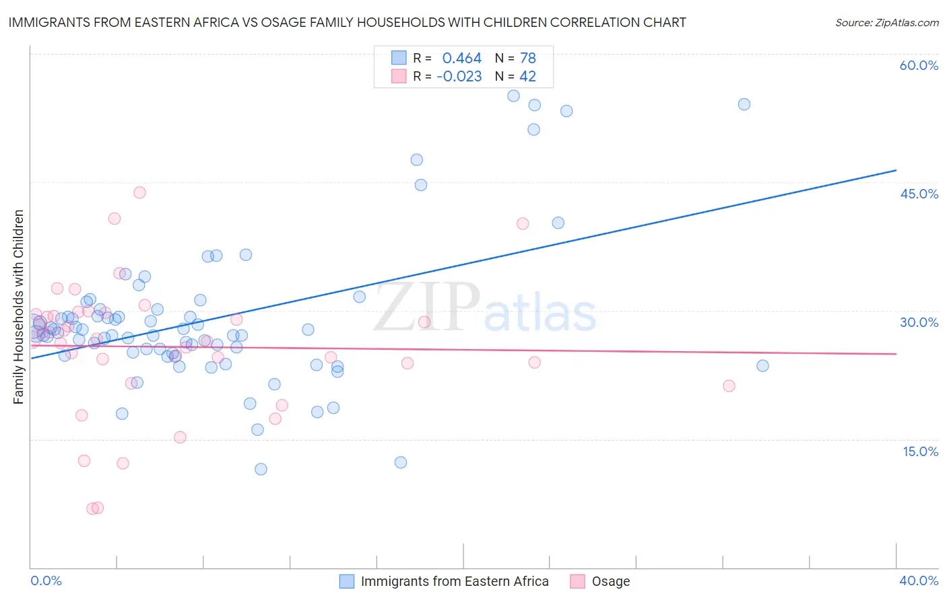
Task: Click the 60.0% y-axis tick label
Action: [919, 65]
